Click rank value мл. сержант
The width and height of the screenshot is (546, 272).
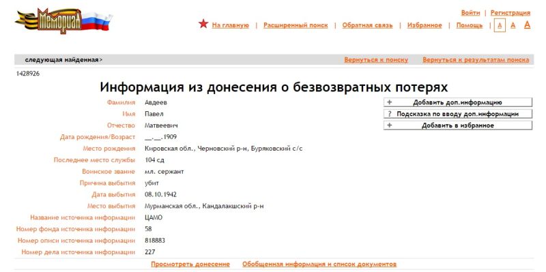click(164, 172)
